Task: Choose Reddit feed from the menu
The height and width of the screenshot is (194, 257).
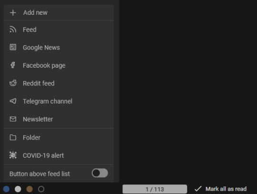Action: 59,83
